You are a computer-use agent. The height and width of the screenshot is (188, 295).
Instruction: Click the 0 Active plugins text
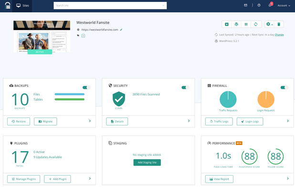pos(39,152)
